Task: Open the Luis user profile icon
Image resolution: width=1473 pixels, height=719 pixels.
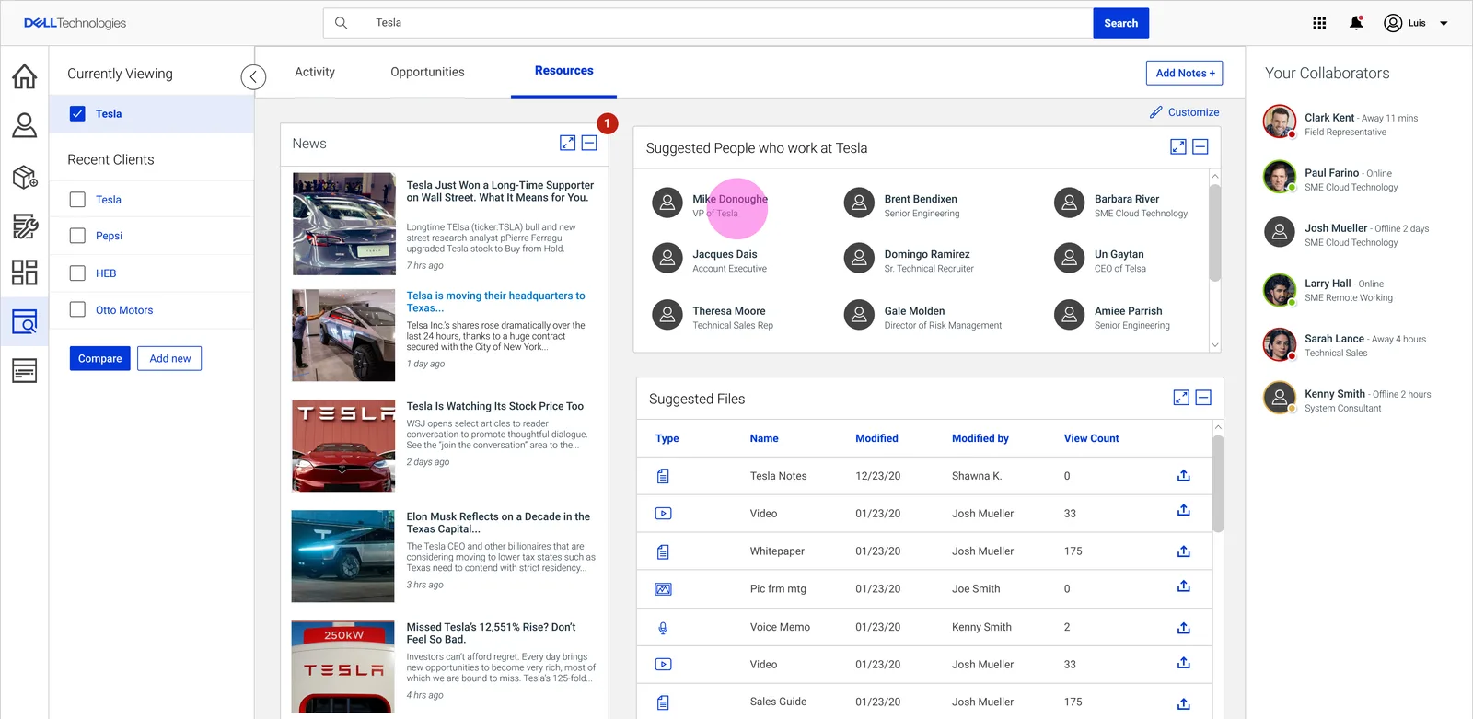Action: point(1393,23)
